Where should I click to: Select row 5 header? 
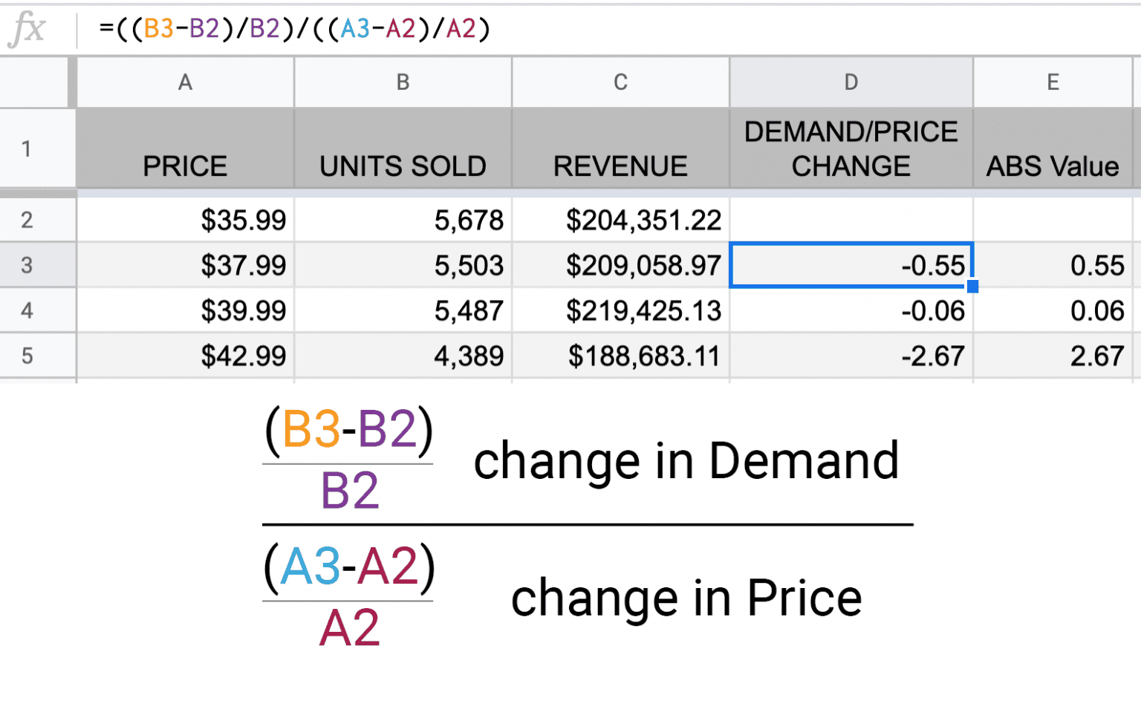click(x=27, y=356)
